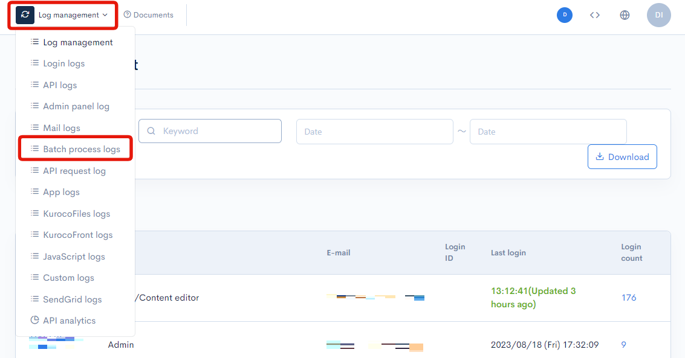This screenshot has width=685, height=358.
Task: Click the Download button
Action: [x=622, y=157]
